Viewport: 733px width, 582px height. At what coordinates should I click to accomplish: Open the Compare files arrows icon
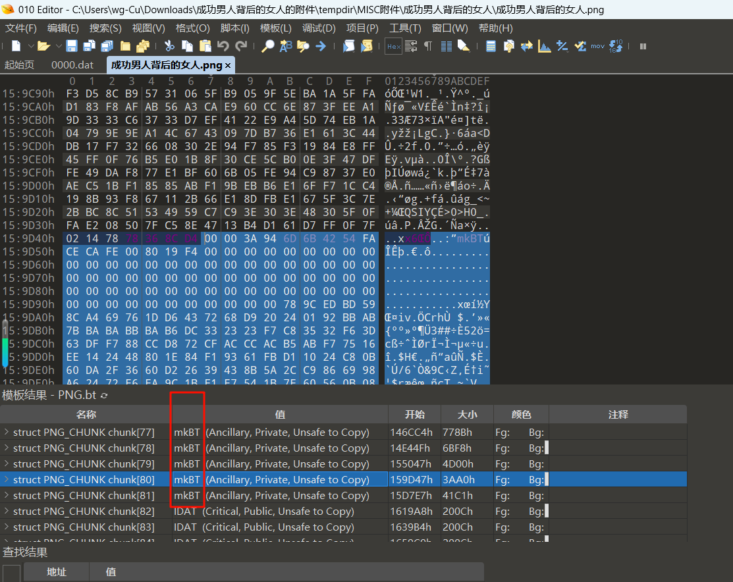(x=527, y=46)
